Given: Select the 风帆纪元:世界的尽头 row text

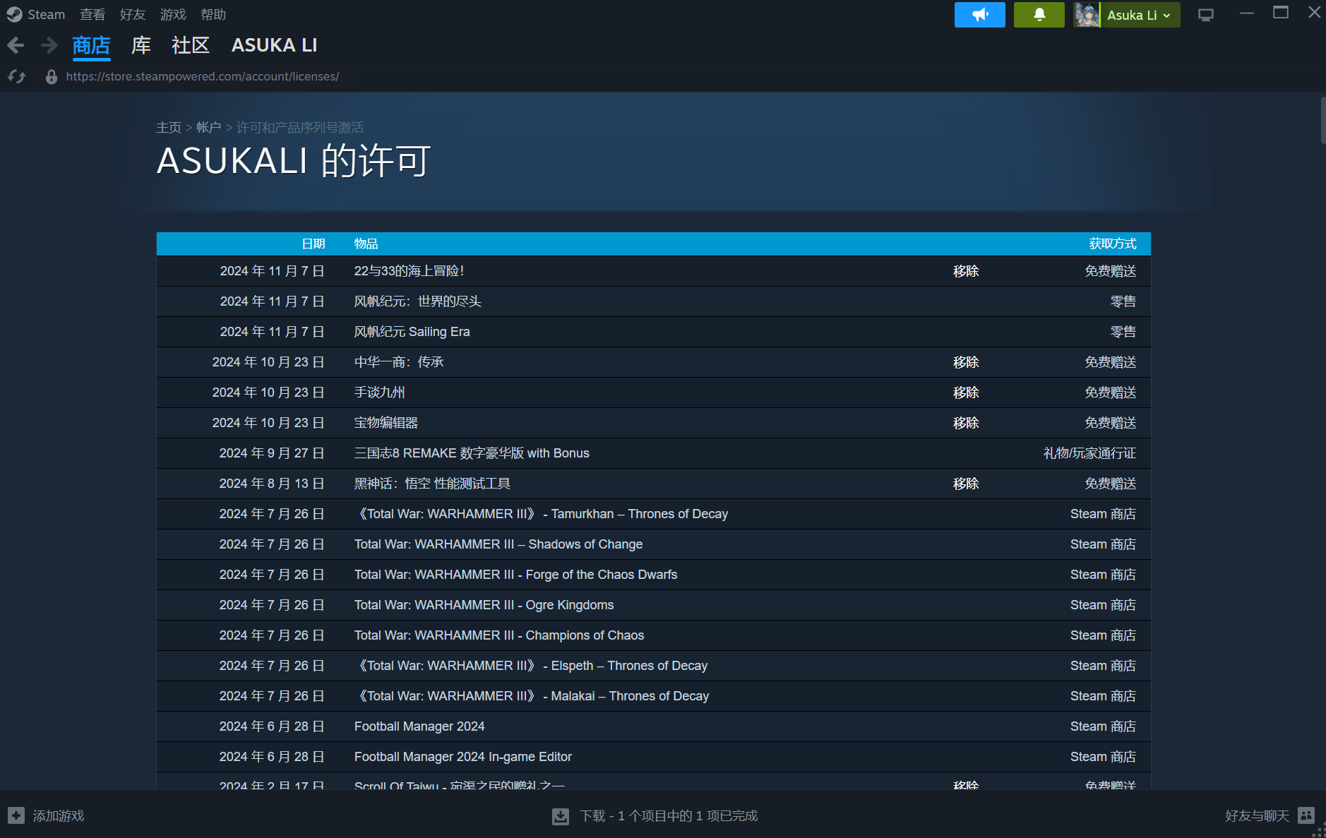Looking at the screenshot, I should pos(417,301).
